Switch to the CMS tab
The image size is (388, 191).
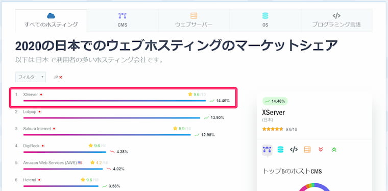coord(123,20)
